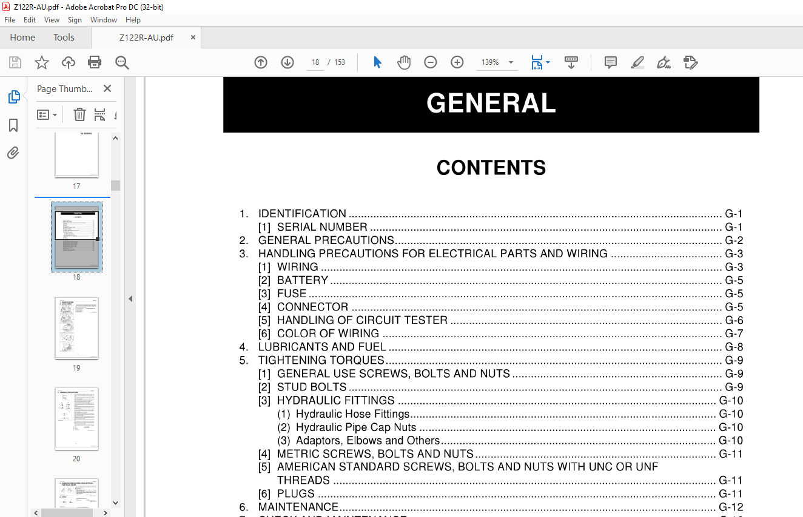Choose the Selection arrow tool
The height and width of the screenshot is (517, 803).
click(x=377, y=62)
